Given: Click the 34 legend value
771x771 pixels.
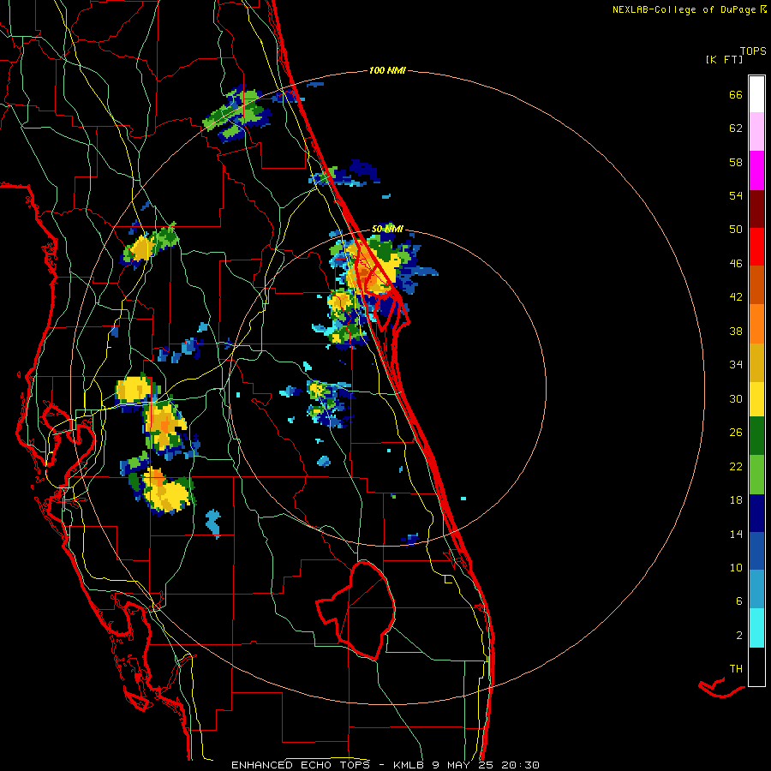Looking at the screenshot, I should (736, 364).
